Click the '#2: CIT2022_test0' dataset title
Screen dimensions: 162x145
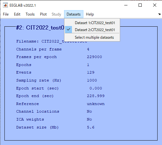click(x=40, y=28)
